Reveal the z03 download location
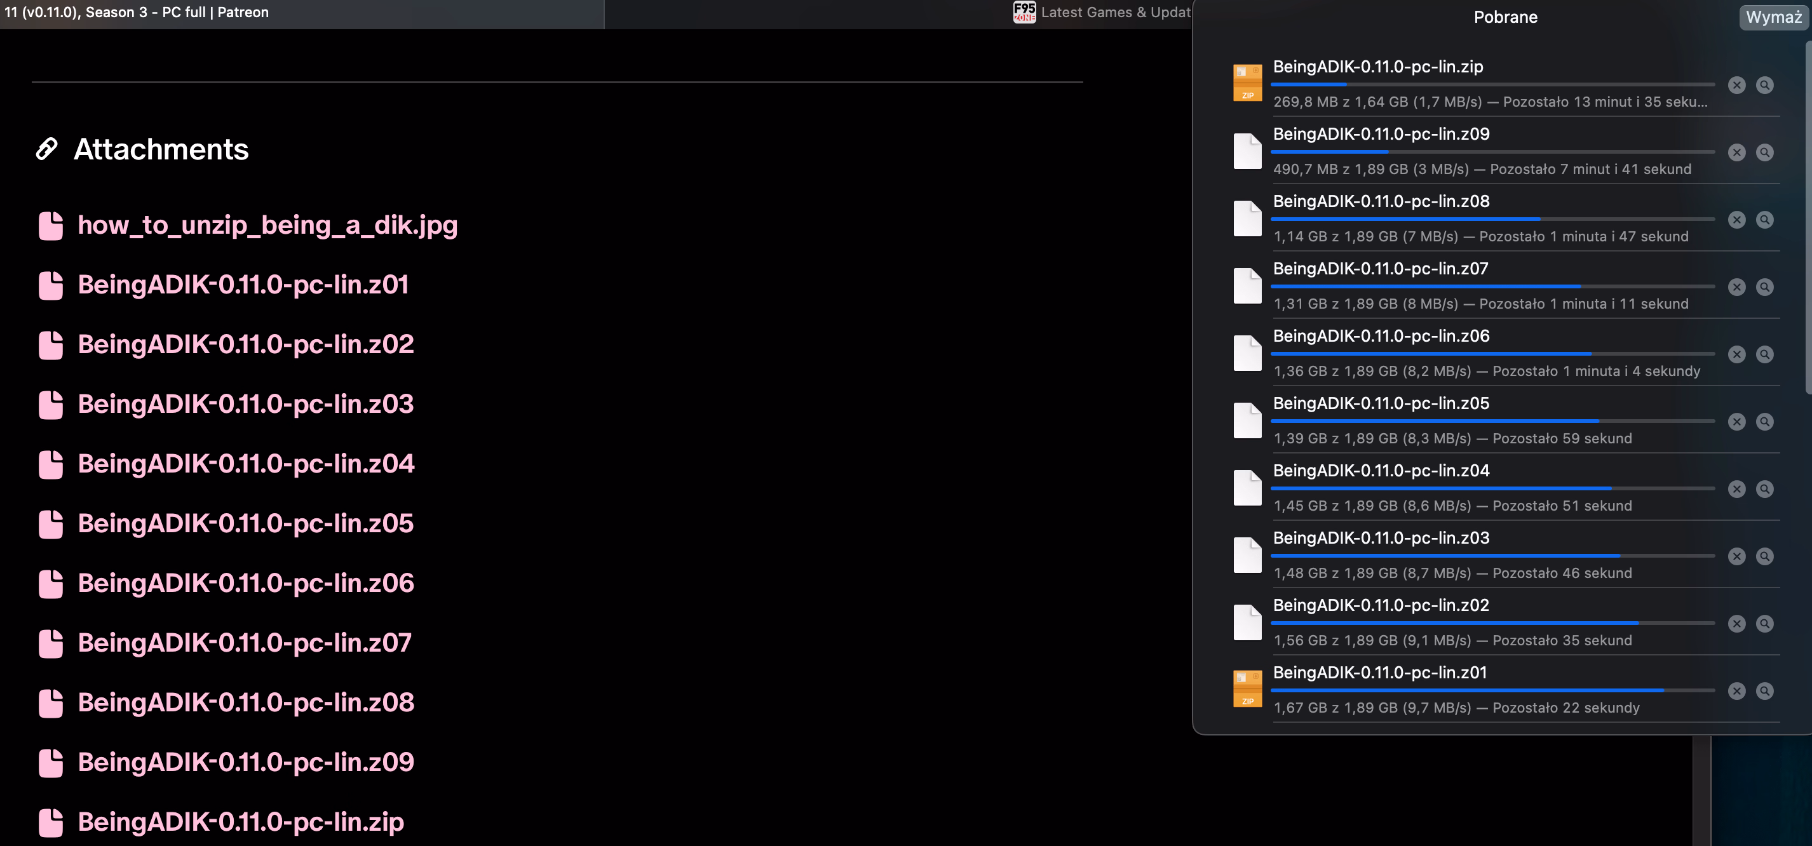1812x846 pixels. (1764, 556)
